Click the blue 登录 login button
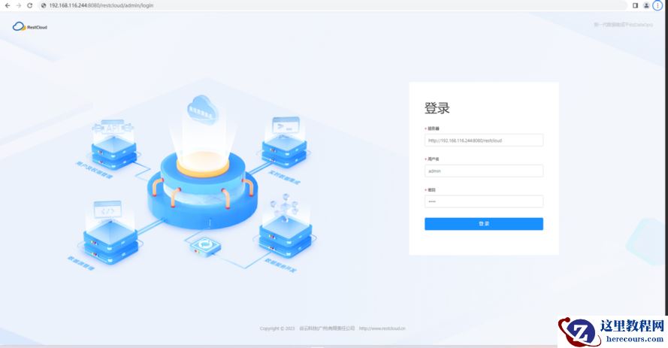Image resolution: width=668 pixels, height=348 pixels. (484, 224)
